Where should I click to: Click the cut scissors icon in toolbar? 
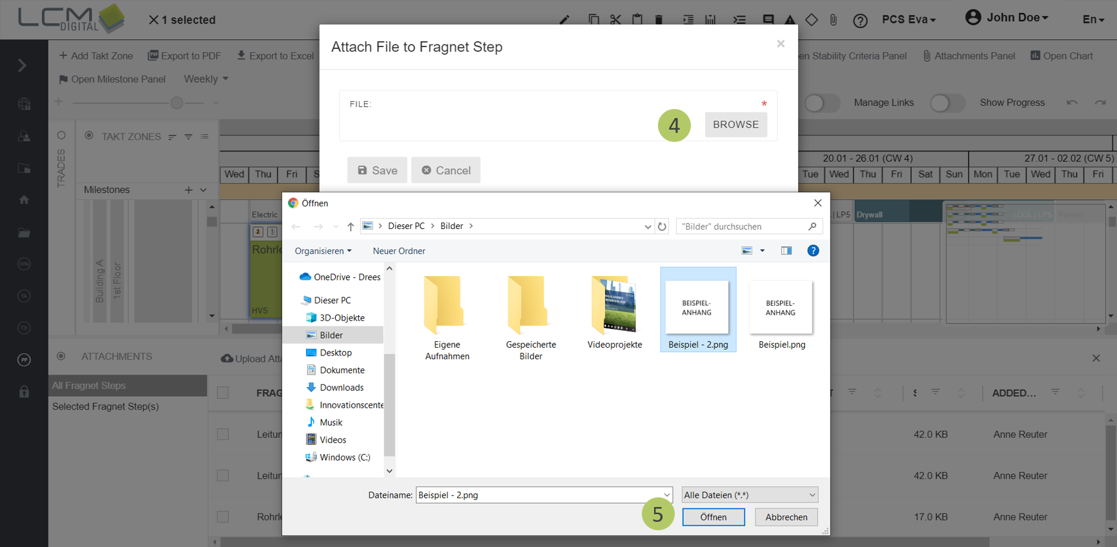(x=615, y=19)
